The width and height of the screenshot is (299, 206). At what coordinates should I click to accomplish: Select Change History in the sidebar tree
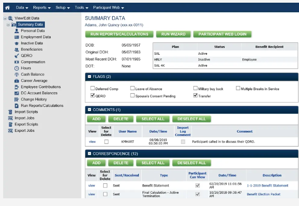[34, 99]
